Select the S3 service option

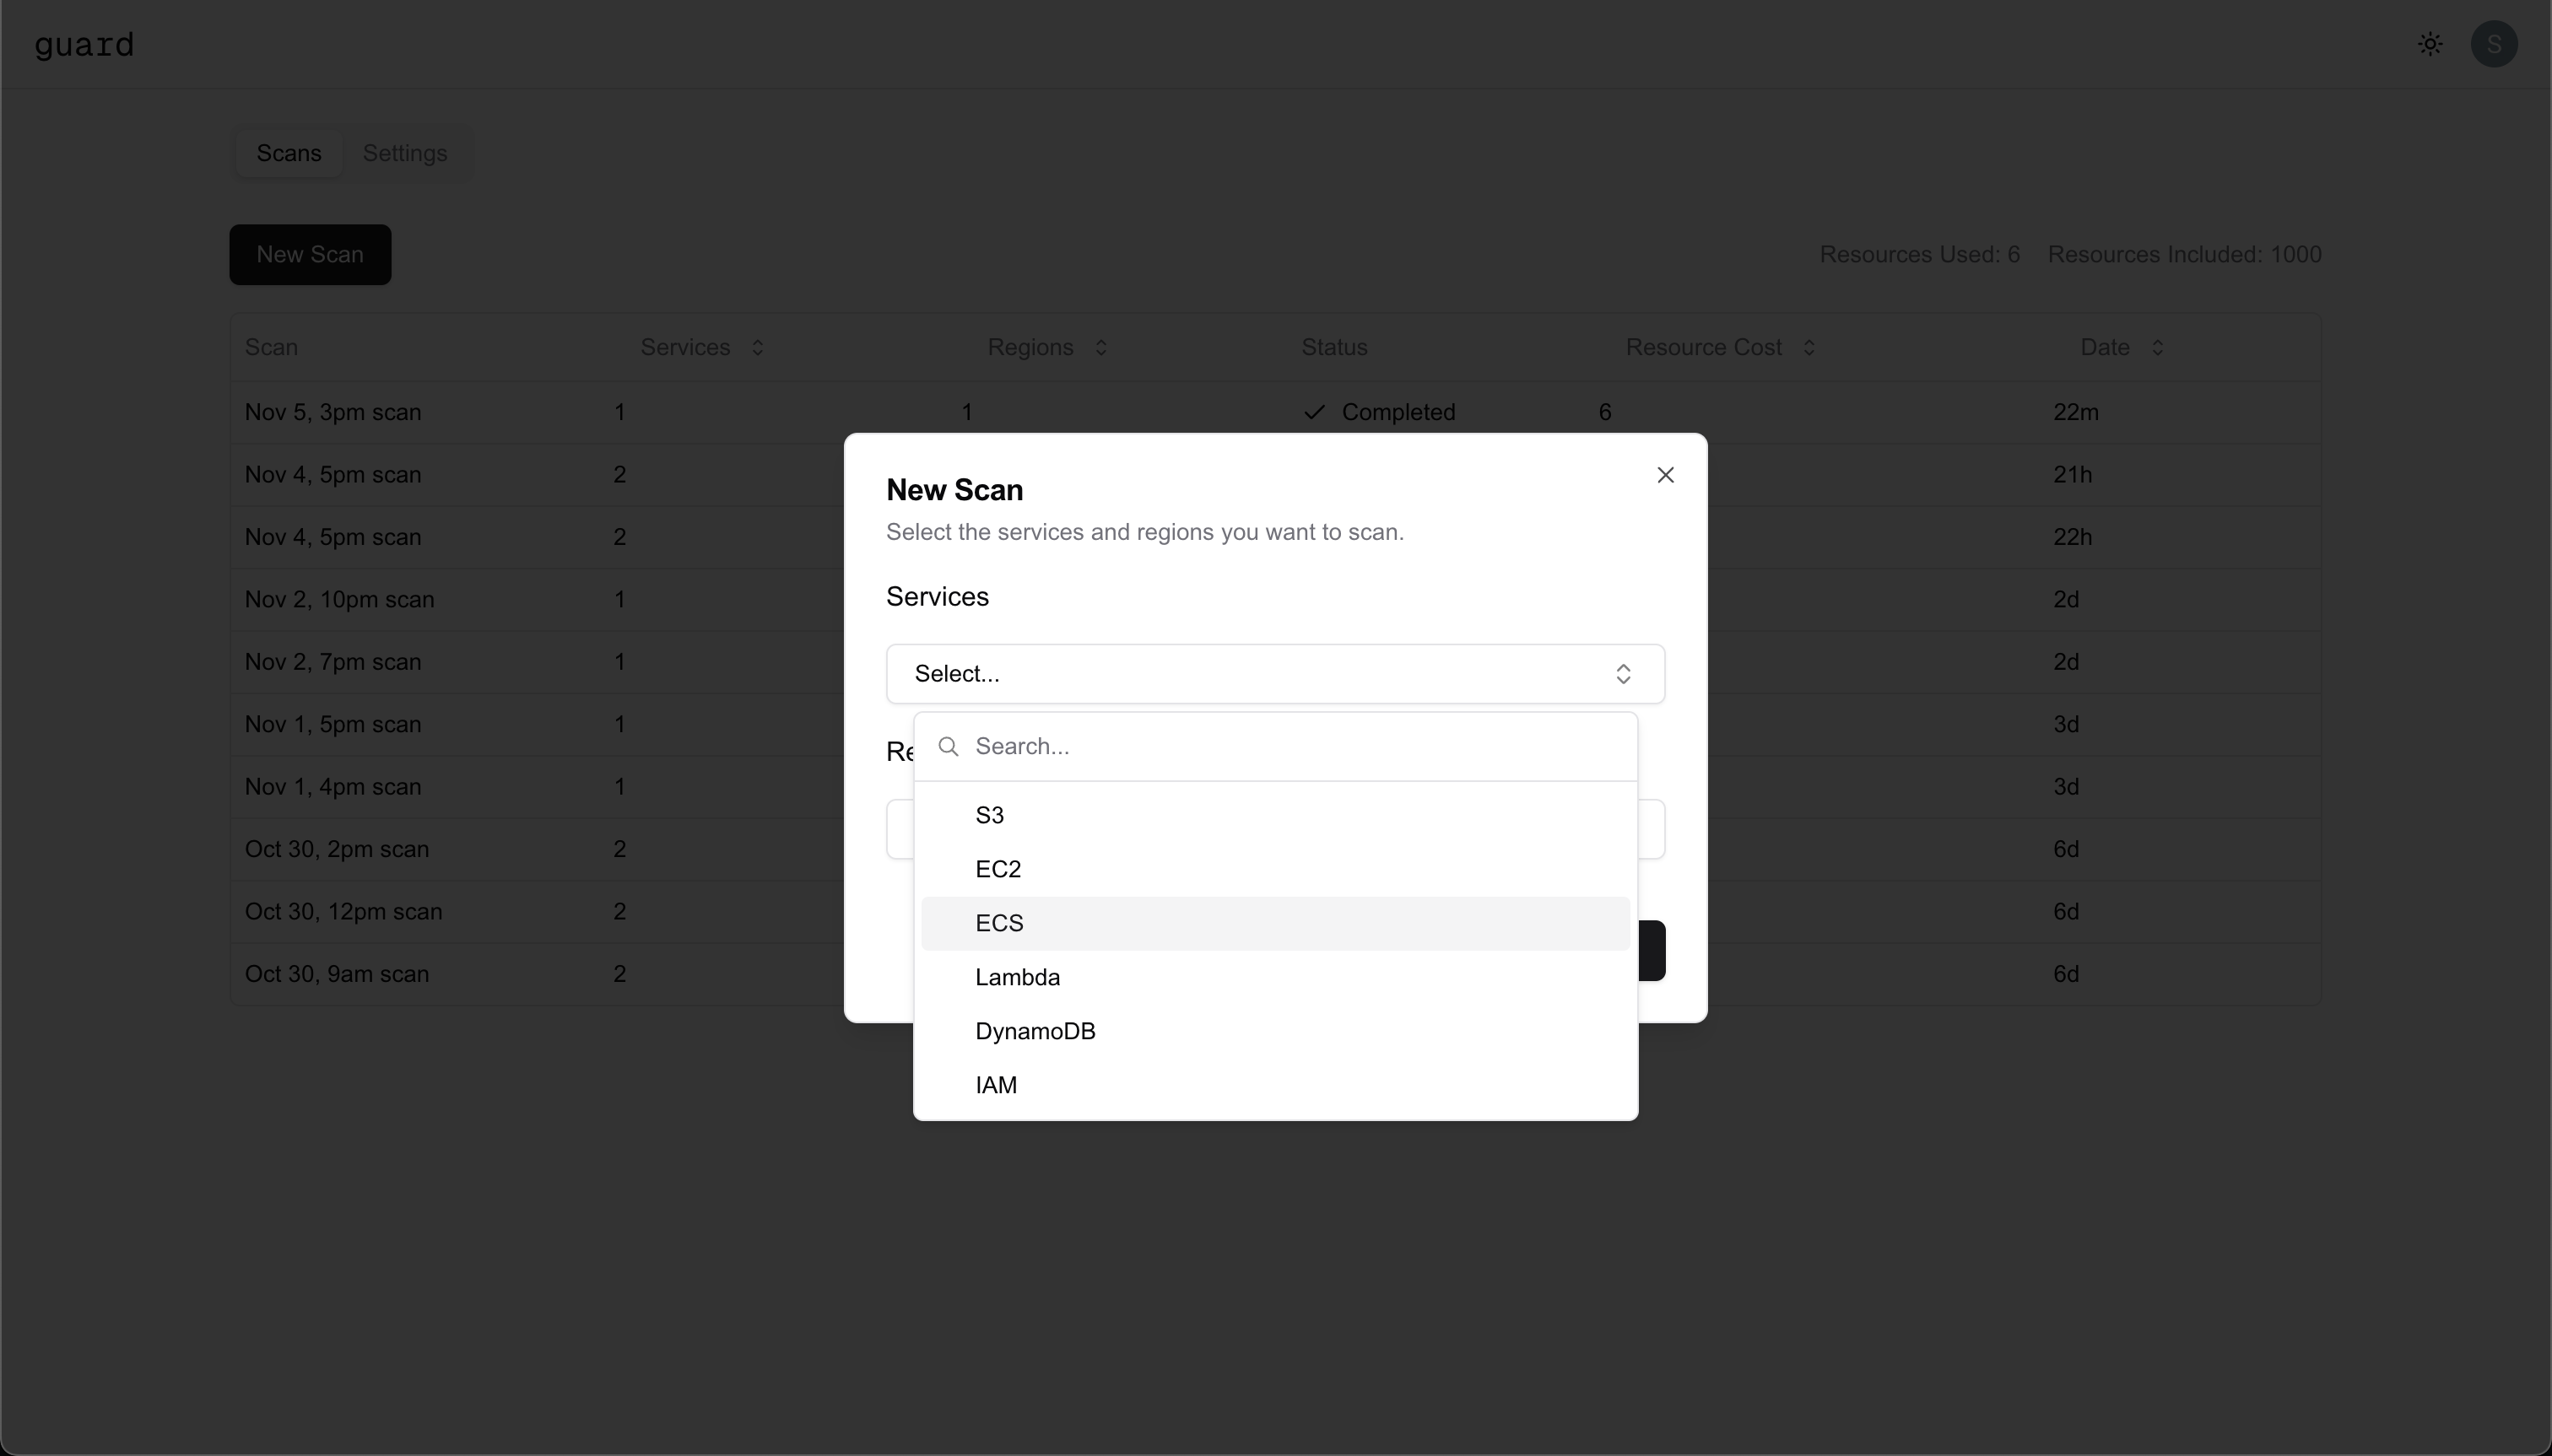tap(989, 815)
